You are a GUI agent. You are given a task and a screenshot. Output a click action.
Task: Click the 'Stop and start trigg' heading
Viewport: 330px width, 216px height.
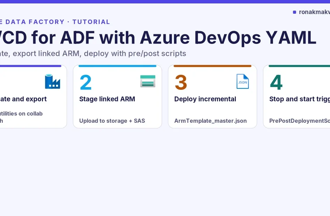tap(300, 99)
